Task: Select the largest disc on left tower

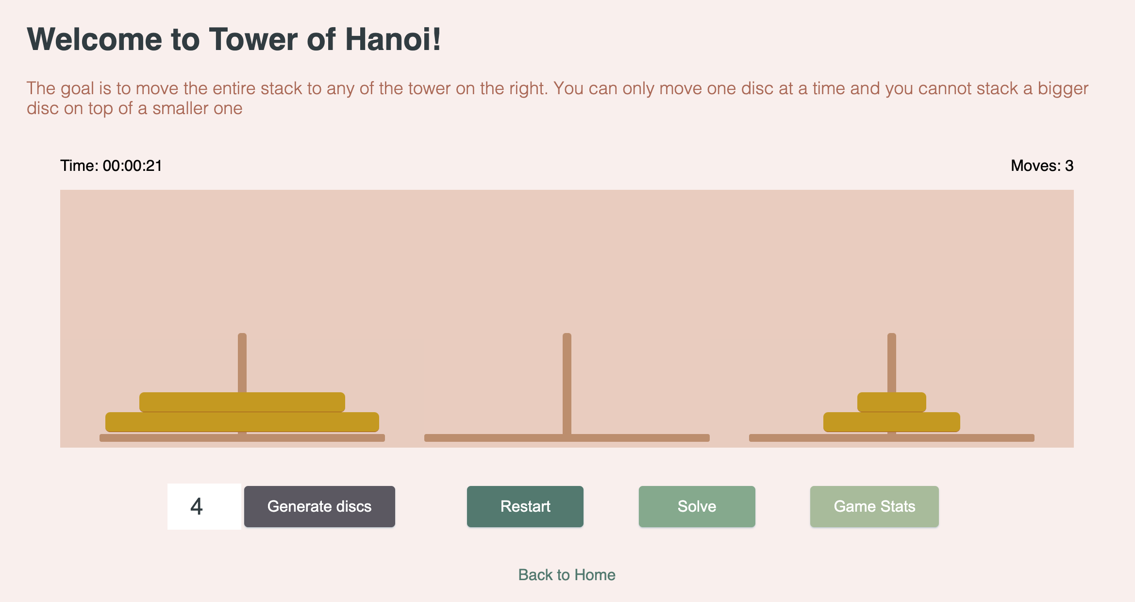Action: pos(242,422)
